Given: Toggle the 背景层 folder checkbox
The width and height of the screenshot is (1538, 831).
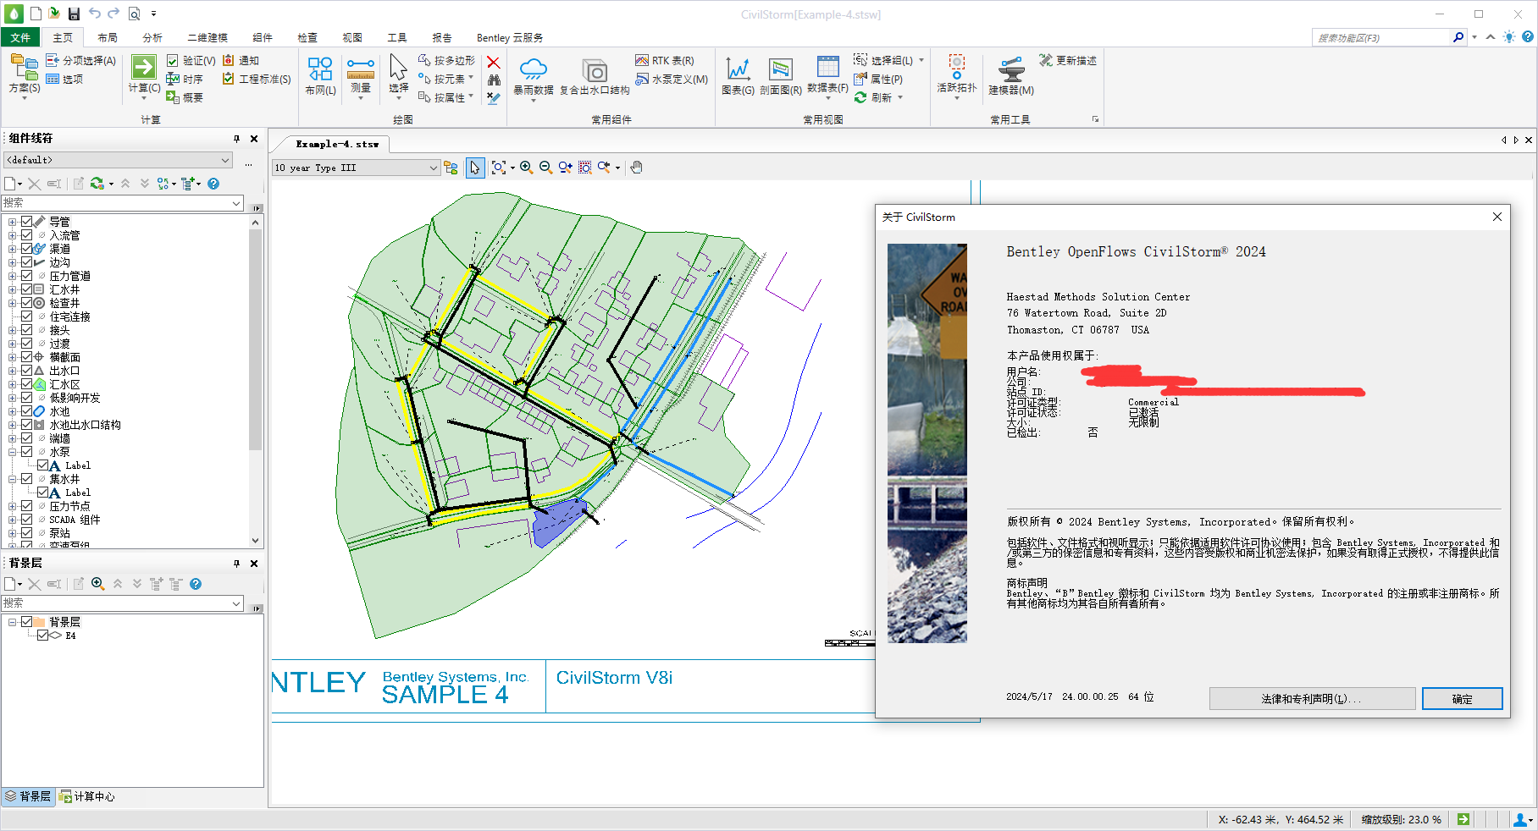Looking at the screenshot, I should click(26, 622).
